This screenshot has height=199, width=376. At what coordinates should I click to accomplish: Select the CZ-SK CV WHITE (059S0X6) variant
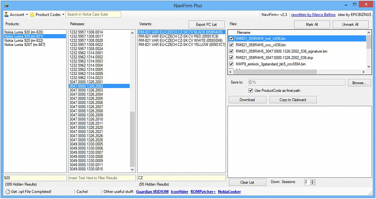click(181, 40)
